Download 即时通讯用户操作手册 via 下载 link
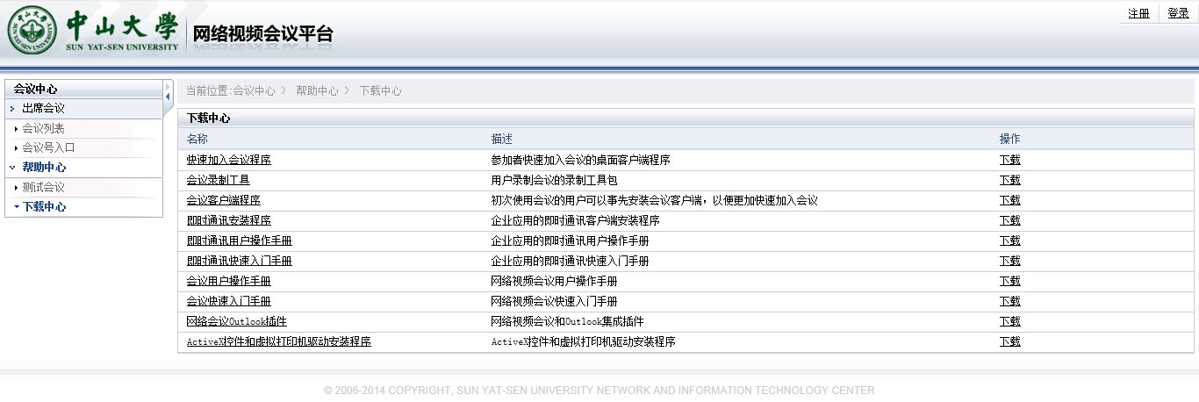 [x=1010, y=241]
